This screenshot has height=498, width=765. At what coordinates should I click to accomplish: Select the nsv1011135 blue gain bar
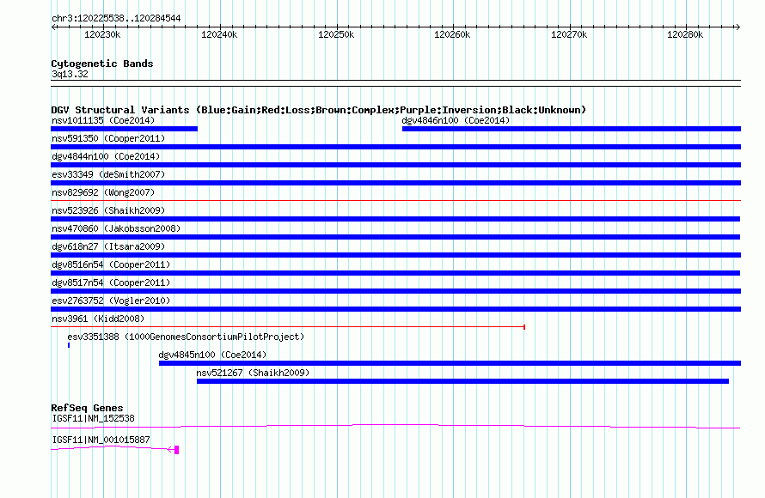[x=125, y=129]
